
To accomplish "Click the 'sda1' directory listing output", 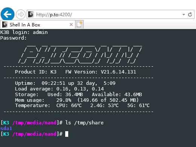I will coord(6,129).
